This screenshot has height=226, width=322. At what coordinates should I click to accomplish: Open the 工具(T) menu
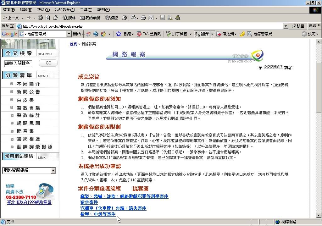86,10
